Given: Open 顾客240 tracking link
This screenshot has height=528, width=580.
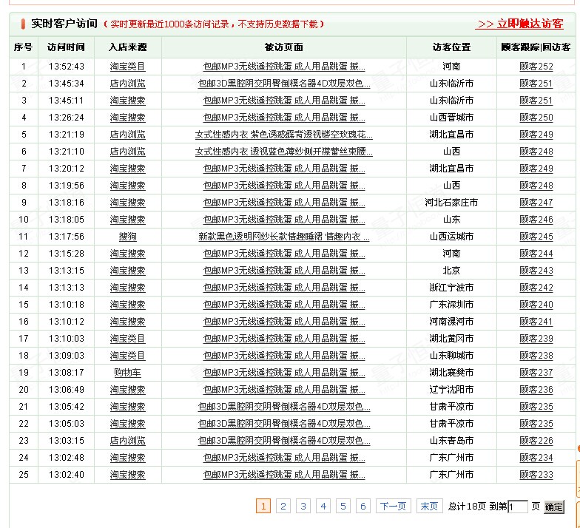Looking at the screenshot, I should tap(536, 305).
